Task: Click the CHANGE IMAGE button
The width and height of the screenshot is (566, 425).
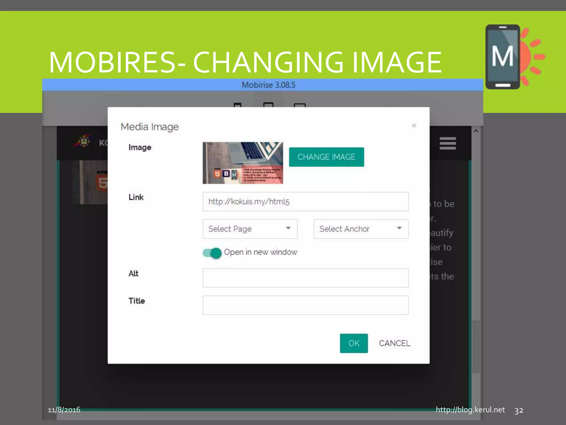Action: coord(326,157)
